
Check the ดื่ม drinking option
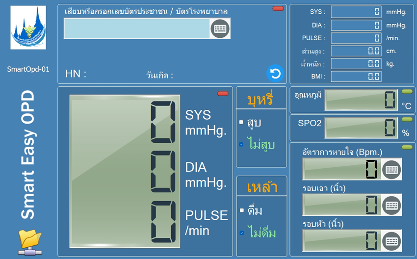click(x=241, y=210)
